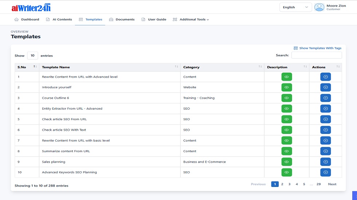Click the add button for Introduce yourself
The width and height of the screenshot is (357, 200).
[x=325, y=87]
